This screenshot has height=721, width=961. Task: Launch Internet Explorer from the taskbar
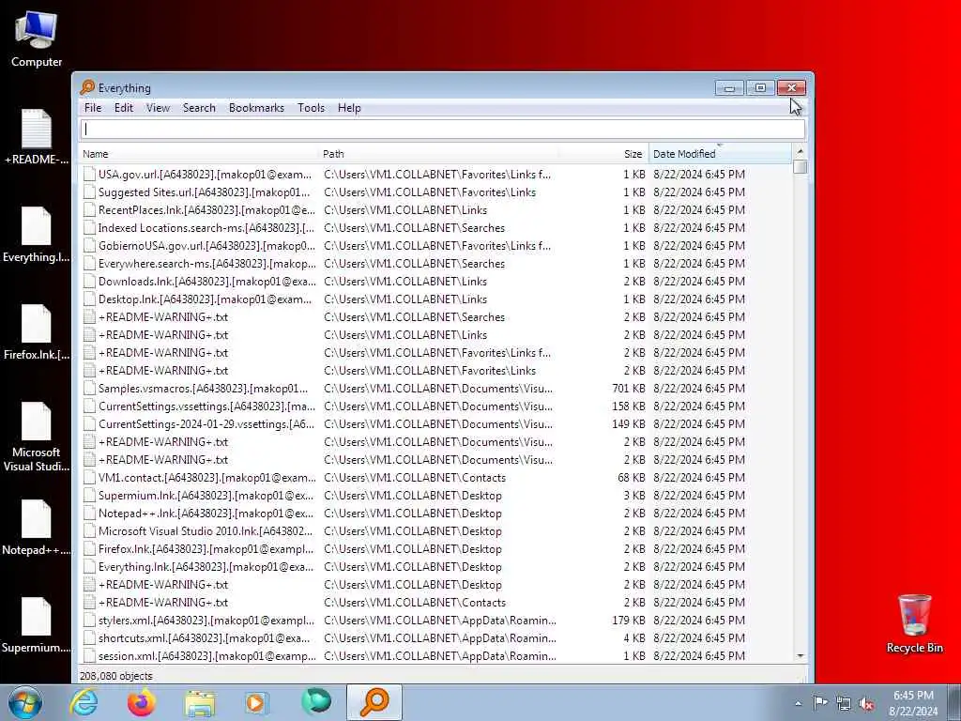click(84, 702)
